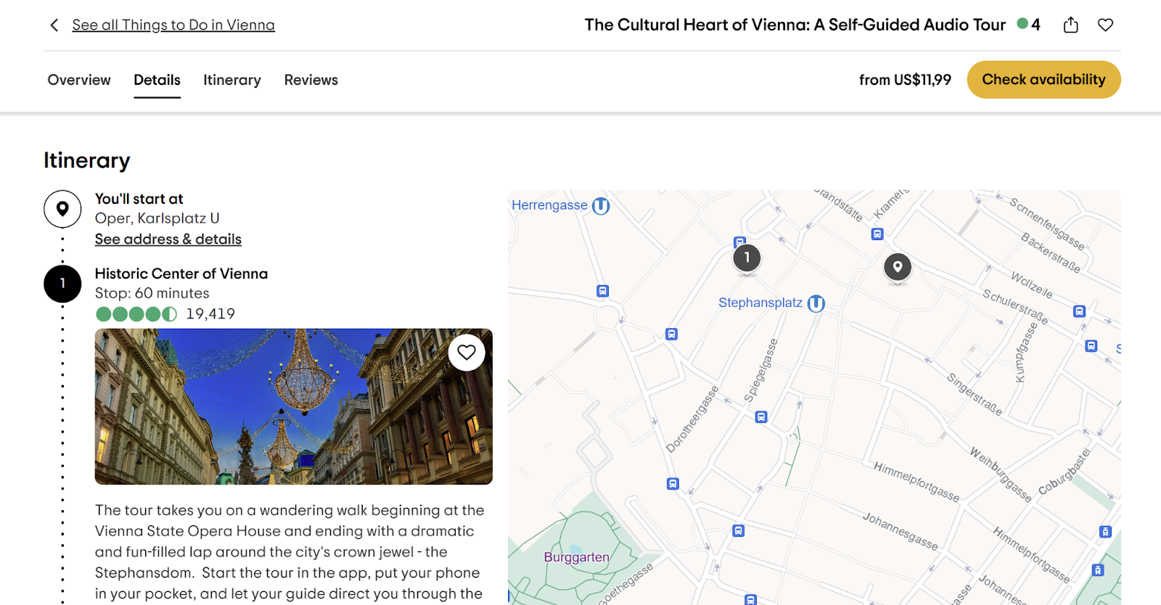Select the Details tab
This screenshot has height=605, width=1161.
[x=157, y=80]
